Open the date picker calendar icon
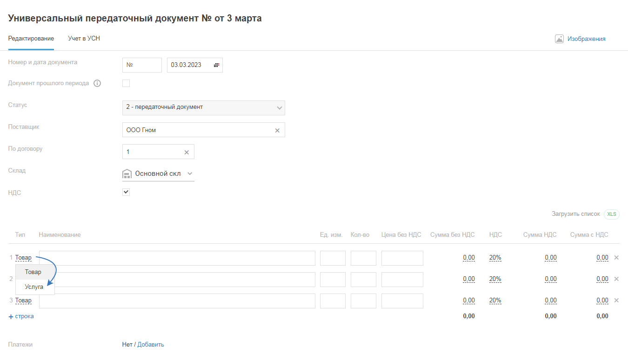The height and width of the screenshot is (361, 628). (x=216, y=65)
